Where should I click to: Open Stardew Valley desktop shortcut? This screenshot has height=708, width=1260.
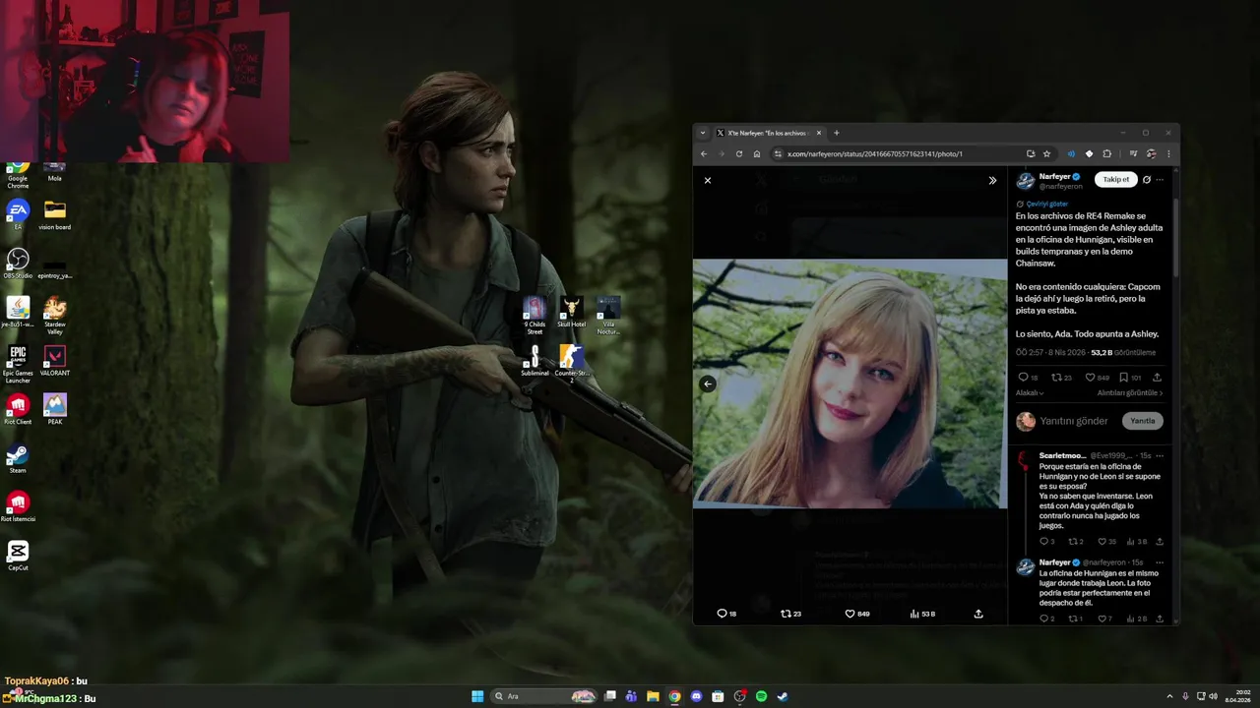[x=55, y=316]
